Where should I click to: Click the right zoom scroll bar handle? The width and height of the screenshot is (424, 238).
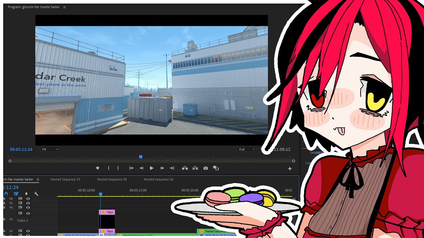pyautogui.click(x=293, y=161)
